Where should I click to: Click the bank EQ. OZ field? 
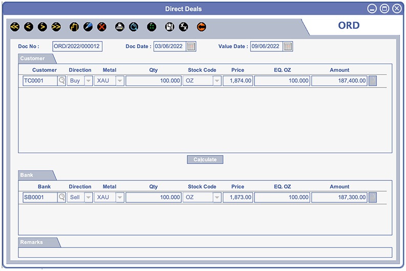(282, 197)
